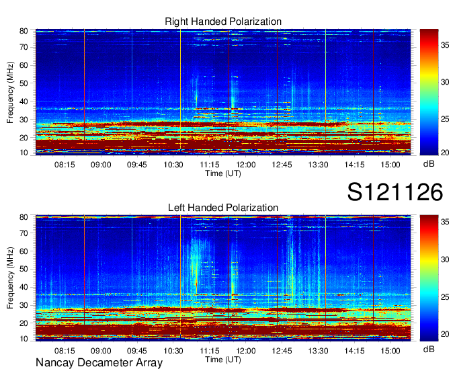Click the "35" value on right-handed plot colorbar
Screen dimensions: 457x371
(445, 45)
